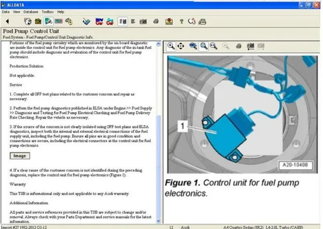This screenshot has height=229, width=323.
Task: Click the 'Fuel System - Fuel Pump/Control Unit Diagnostic Info.' subtitle
Action: pyautogui.click(x=48, y=37)
